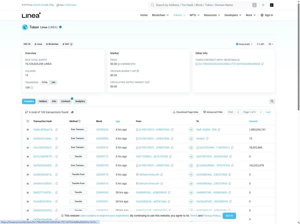Click previous page arrow in pagination
Viewport: 300px width, 224px height.
pyautogui.click(x=238, y=112)
